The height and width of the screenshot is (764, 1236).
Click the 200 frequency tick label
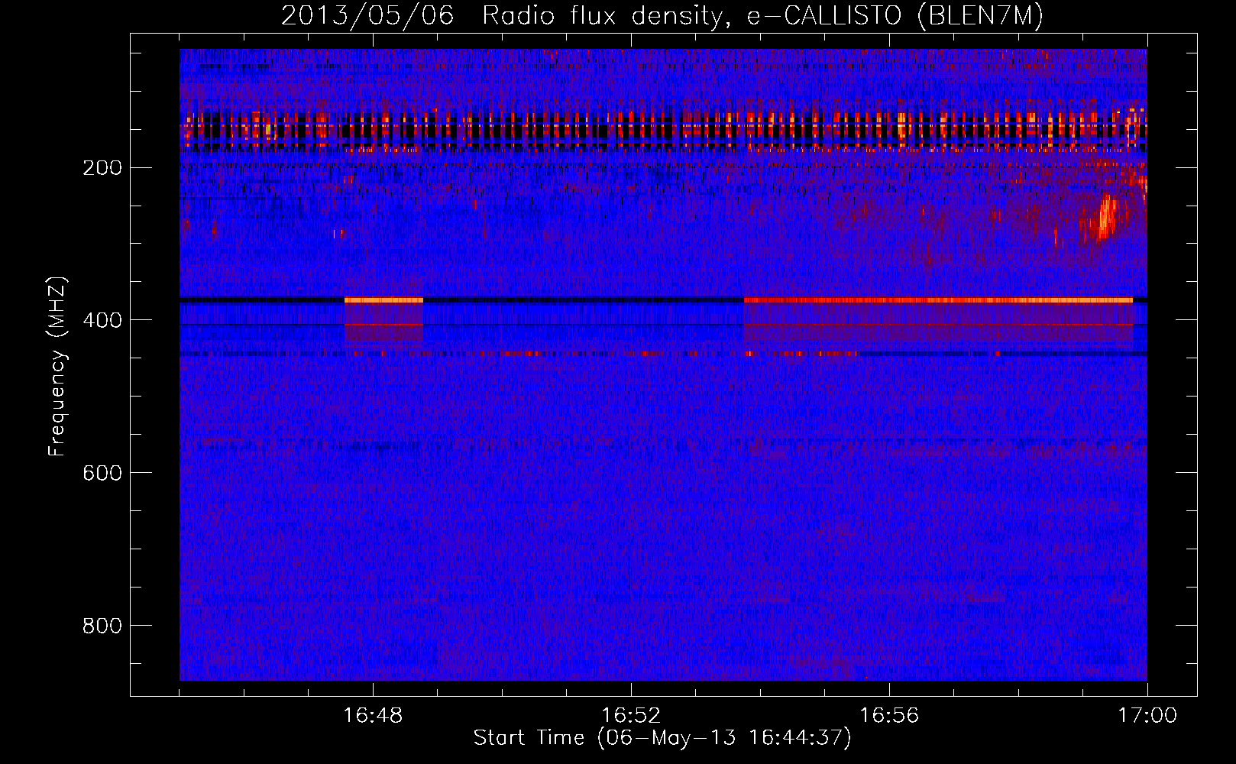[102, 168]
